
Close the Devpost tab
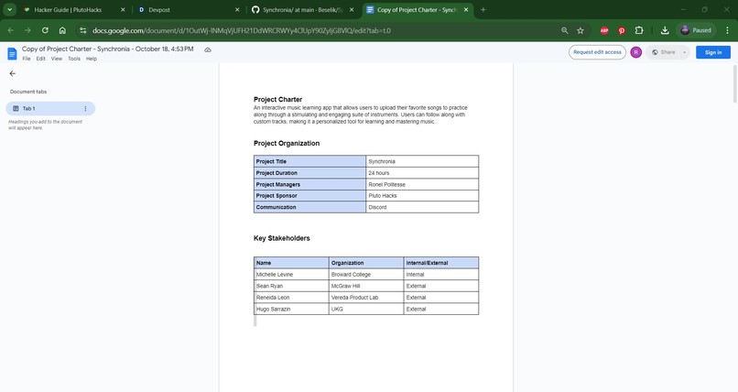pyautogui.click(x=237, y=9)
